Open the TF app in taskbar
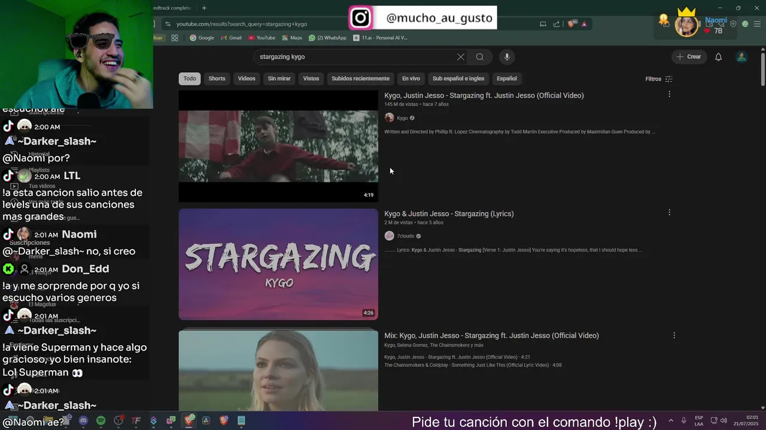Screen dimensions: 766x430 136,420
